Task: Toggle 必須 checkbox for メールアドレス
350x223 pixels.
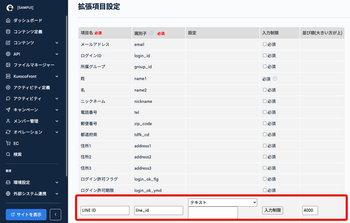Action: (264, 44)
